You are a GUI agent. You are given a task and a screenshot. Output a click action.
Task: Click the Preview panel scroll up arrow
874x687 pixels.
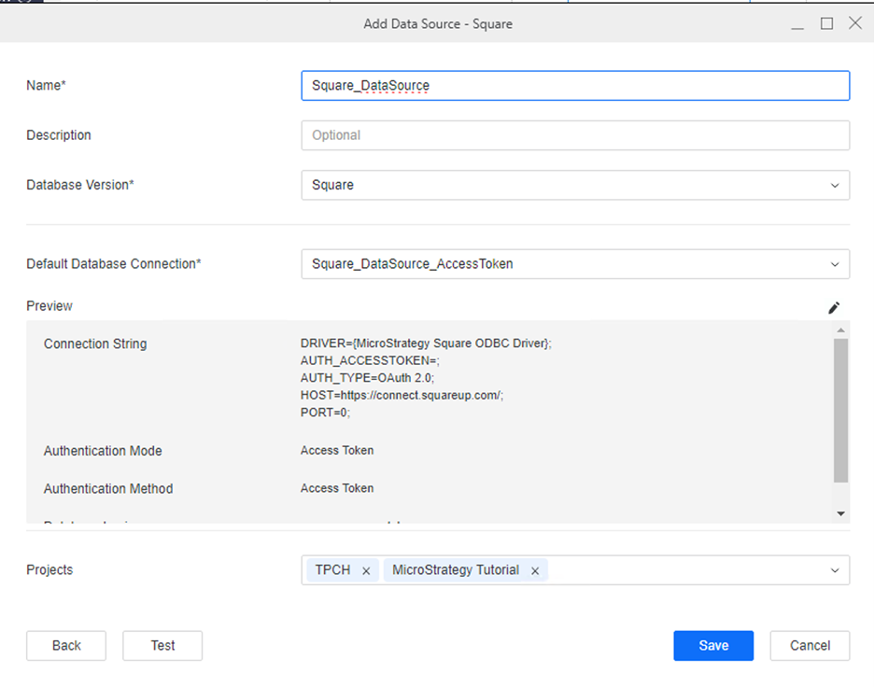pos(840,330)
